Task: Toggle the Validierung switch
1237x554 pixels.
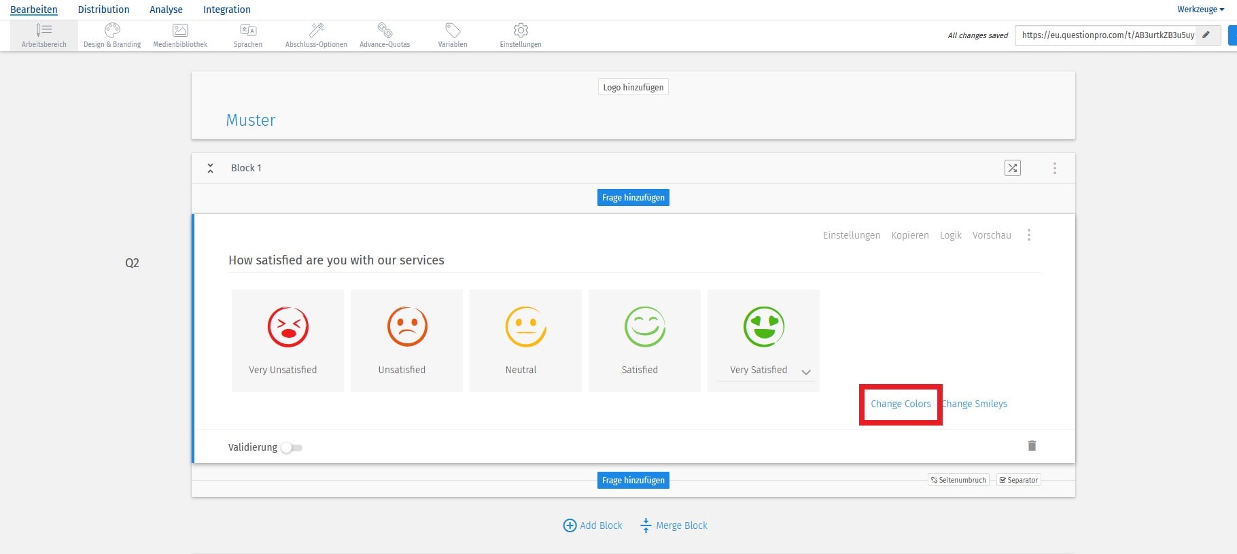Action: pos(292,448)
